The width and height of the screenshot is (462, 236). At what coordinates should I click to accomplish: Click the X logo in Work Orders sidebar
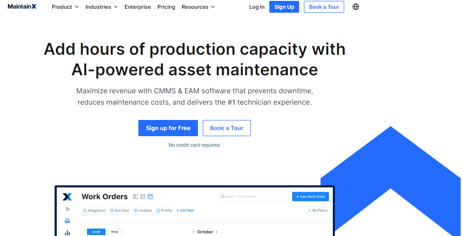point(67,197)
